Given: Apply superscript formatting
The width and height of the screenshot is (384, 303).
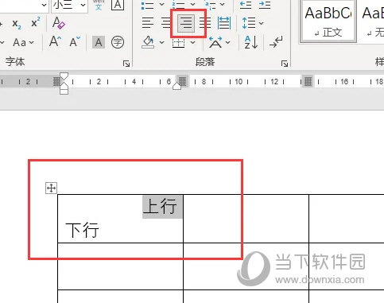Looking at the screenshot, I should [36, 22].
